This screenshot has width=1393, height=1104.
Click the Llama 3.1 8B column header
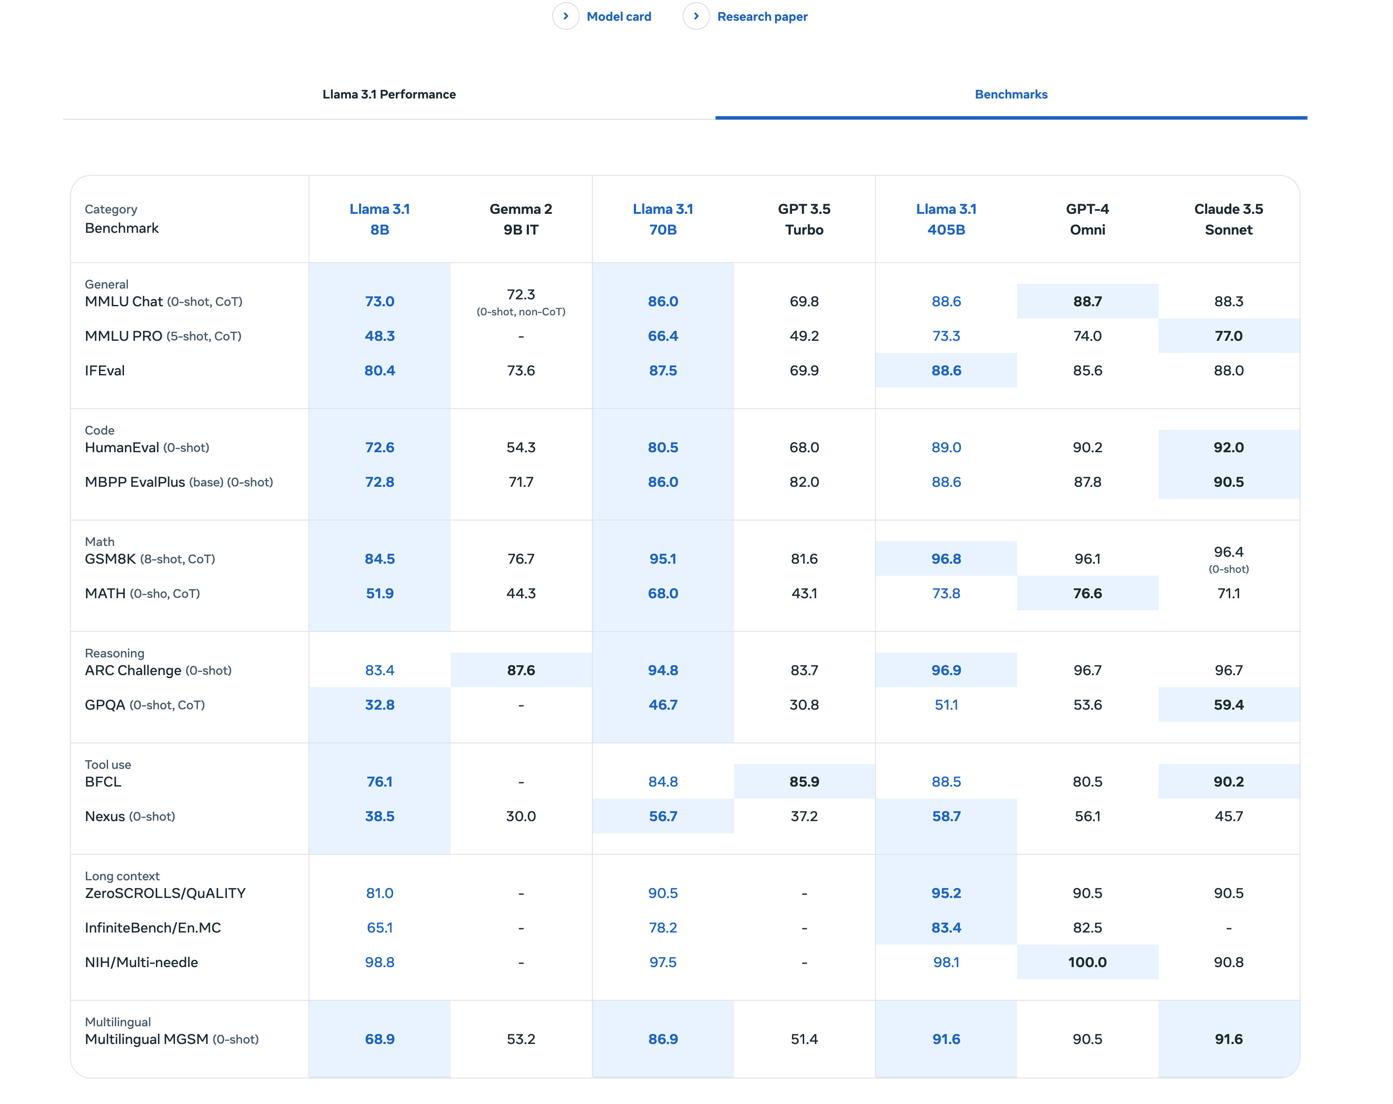click(x=380, y=219)
